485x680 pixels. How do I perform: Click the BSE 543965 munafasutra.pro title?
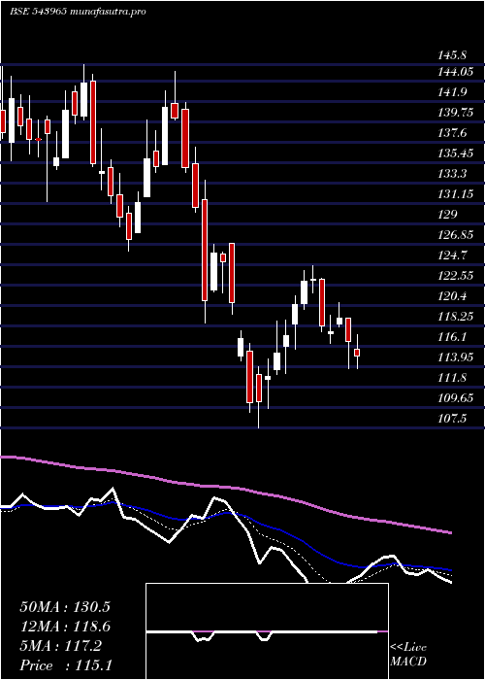point(78,12)
